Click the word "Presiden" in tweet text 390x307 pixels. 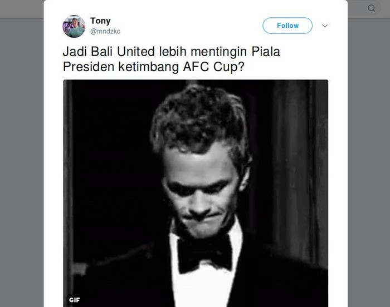click(89, 67)
